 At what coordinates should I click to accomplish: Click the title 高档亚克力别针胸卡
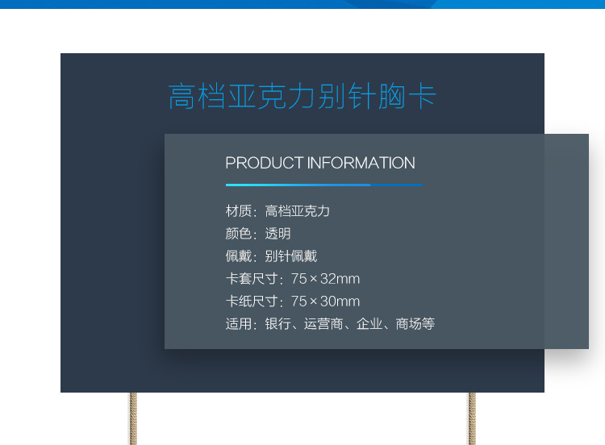click(302, 96)
